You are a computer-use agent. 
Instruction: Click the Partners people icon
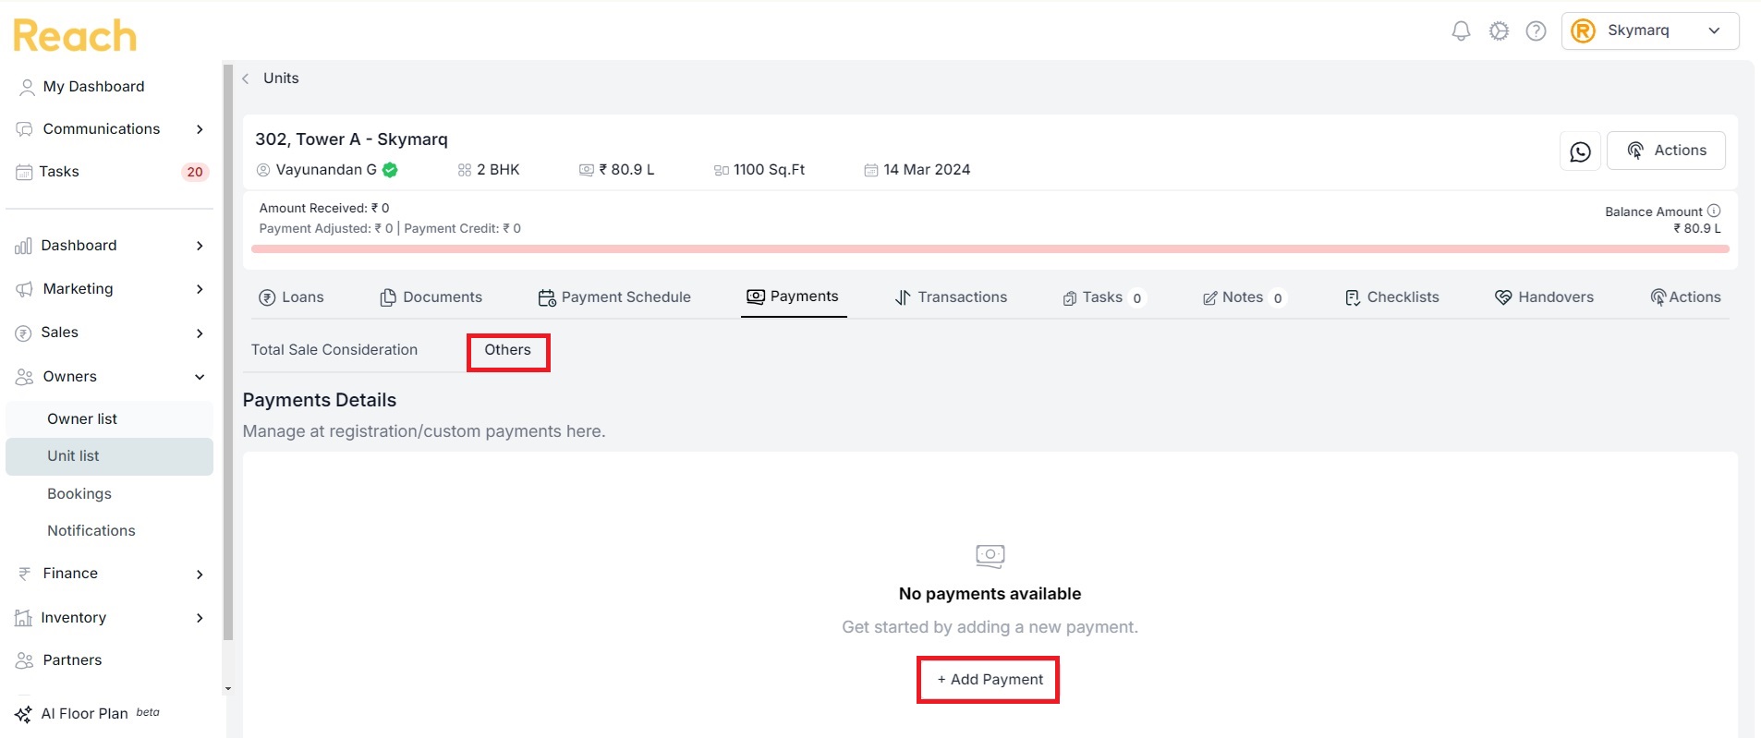point(24,660)
